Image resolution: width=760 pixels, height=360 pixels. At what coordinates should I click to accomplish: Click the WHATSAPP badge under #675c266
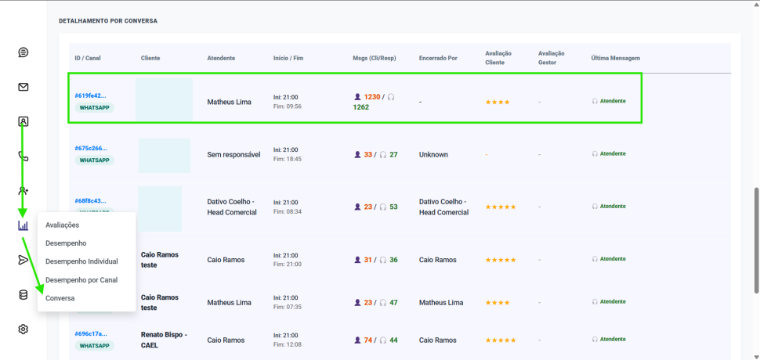[x=95, y=160]
